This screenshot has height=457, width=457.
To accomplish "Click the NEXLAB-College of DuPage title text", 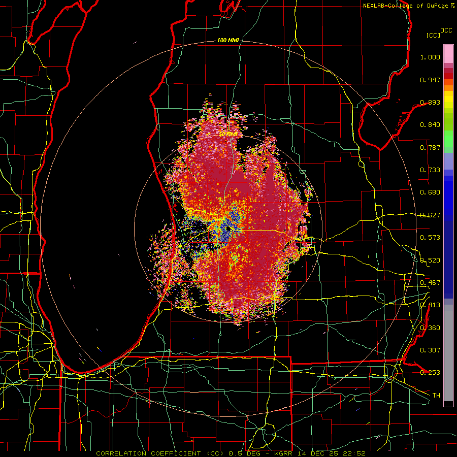I will (x=405, y=6).
